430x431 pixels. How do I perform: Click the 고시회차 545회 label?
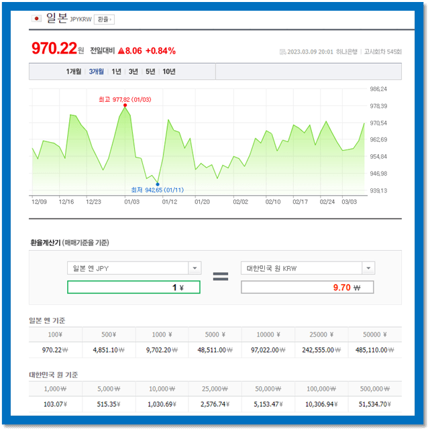(383, 52)
